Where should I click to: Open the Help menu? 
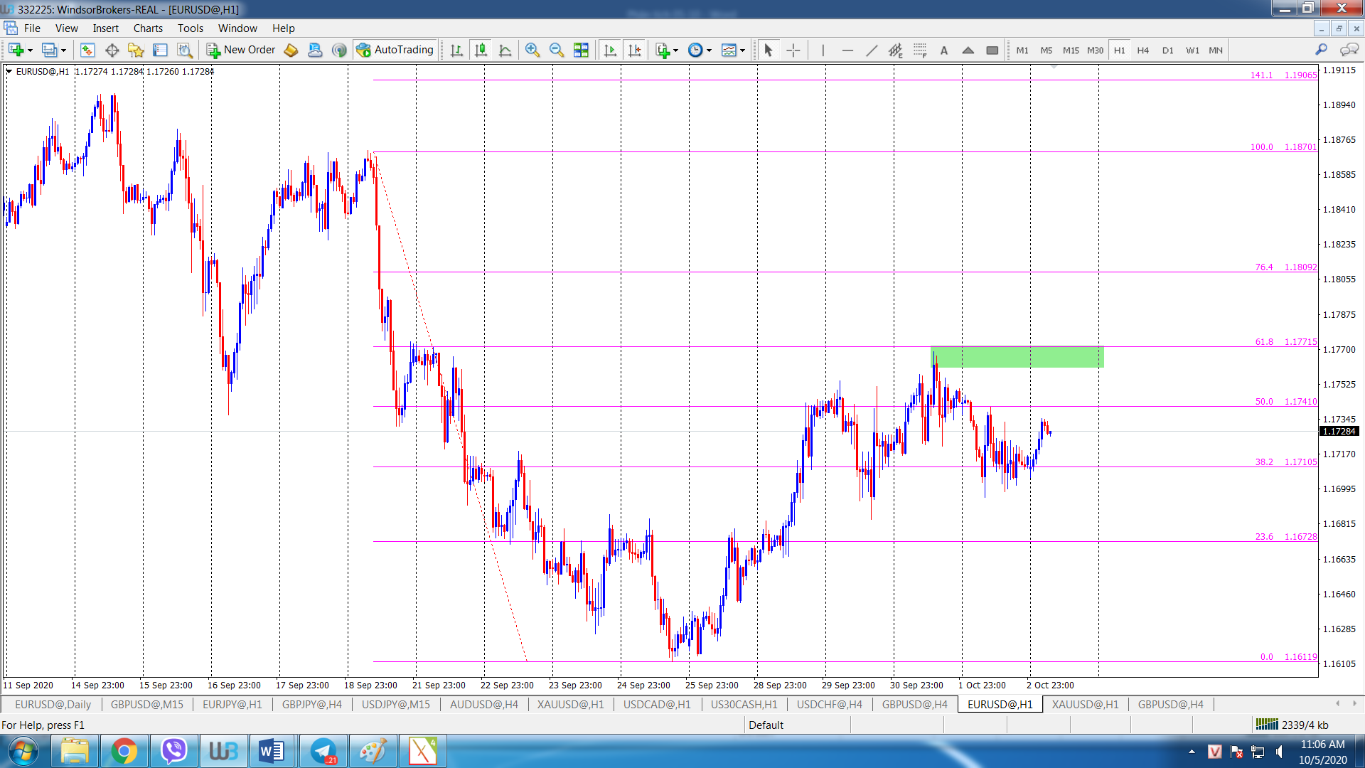pos(283,28)
